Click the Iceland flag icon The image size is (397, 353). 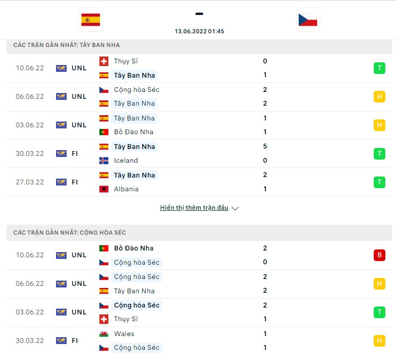click(x=104, y=161)
